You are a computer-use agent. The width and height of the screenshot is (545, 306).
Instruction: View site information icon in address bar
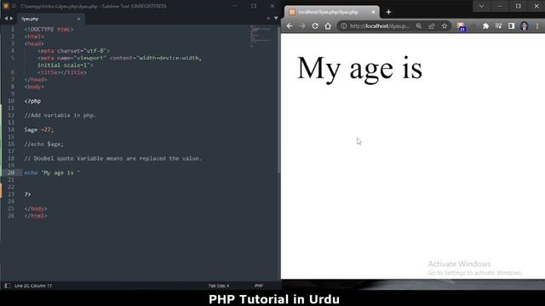343,26
